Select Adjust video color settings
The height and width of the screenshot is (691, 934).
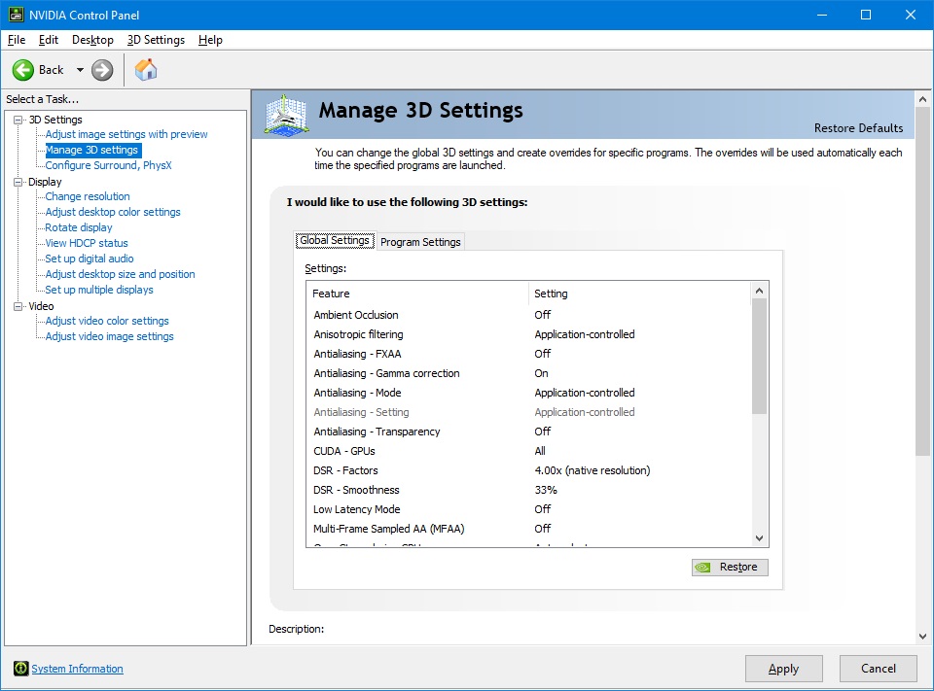tap(106, 321)
